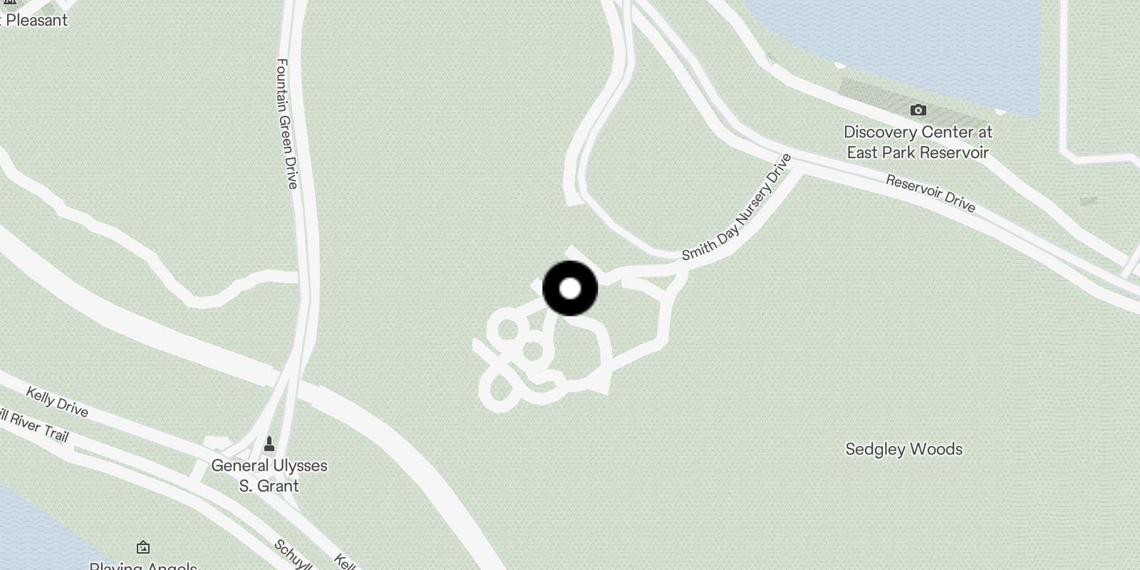Click the Kelly Drive road label

[57, 401]
